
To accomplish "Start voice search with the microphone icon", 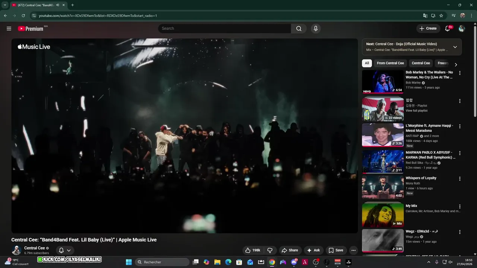I will 316,29.
